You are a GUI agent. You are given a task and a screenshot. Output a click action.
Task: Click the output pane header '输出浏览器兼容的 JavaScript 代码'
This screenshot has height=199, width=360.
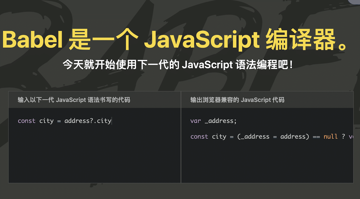[x=237, y=100]
